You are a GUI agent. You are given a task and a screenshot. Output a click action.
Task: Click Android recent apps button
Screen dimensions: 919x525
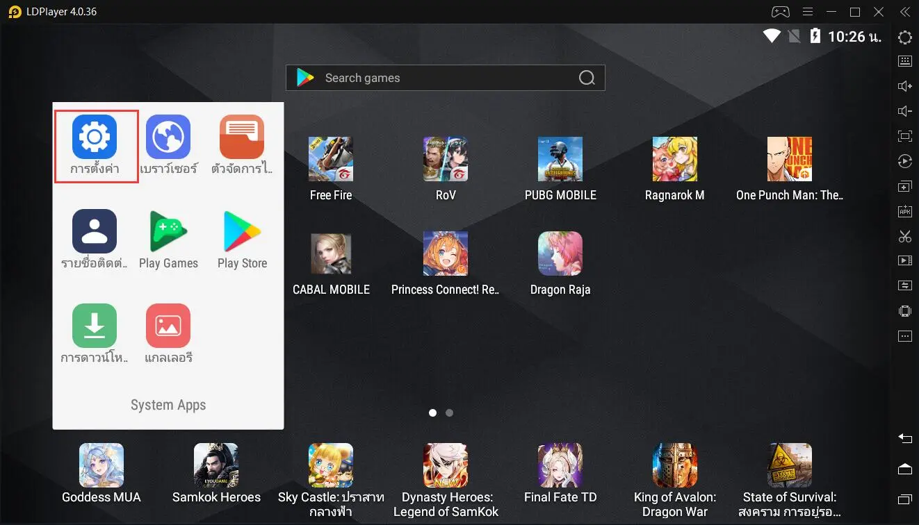[x=905, y=499]
